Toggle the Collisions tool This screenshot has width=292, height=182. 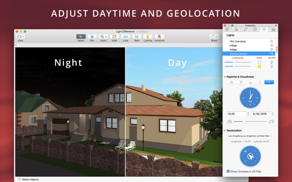[159, 37]
